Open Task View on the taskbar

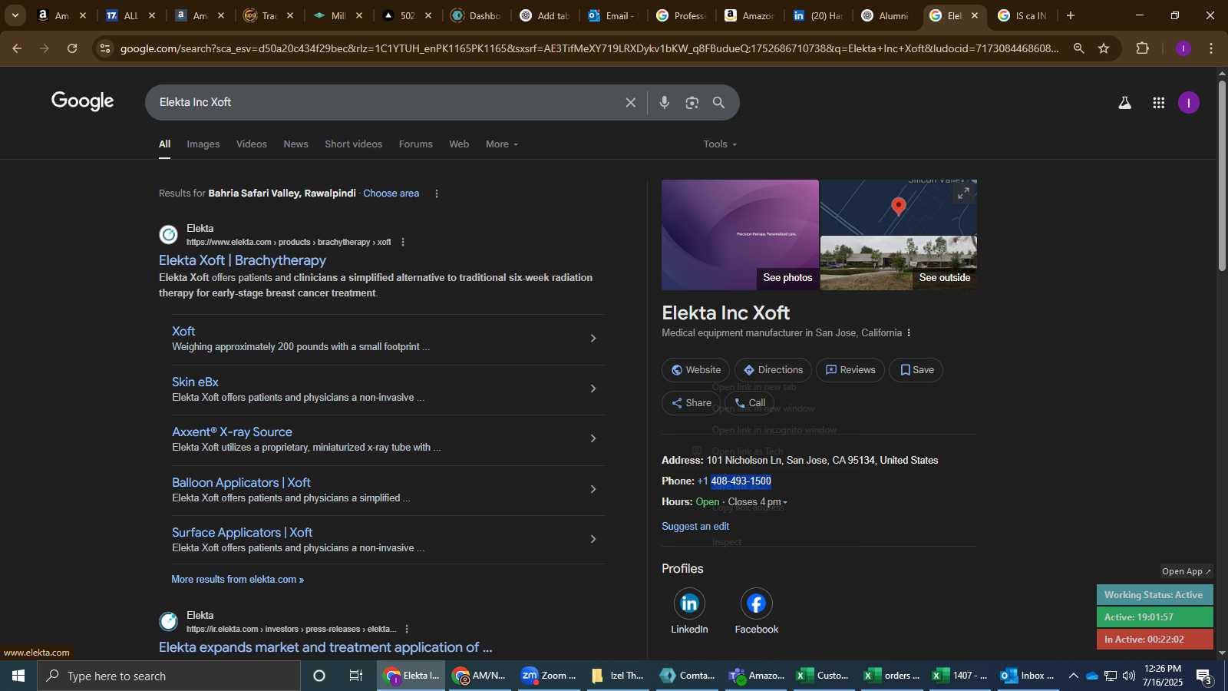point(355,676)
